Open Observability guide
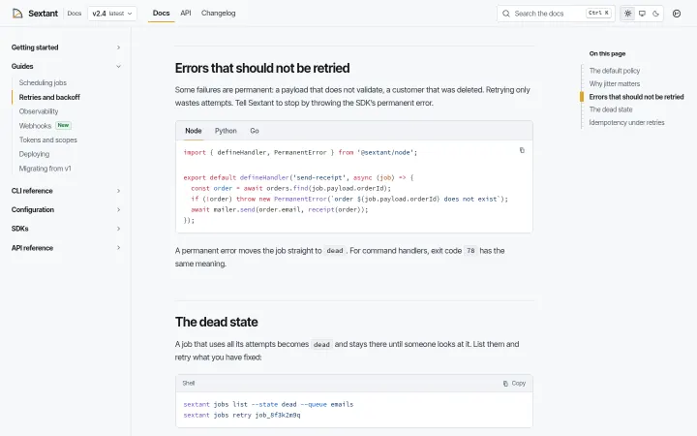 click(x=39, y=111)
